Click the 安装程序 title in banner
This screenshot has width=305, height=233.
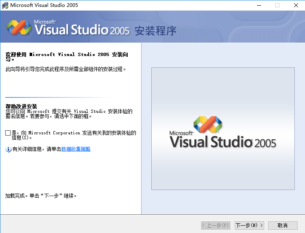156,31
